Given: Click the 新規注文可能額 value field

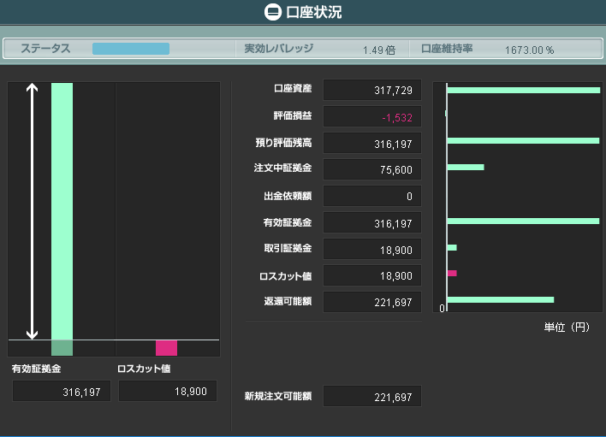Looking at the screenshot, I should click(372, 396).
